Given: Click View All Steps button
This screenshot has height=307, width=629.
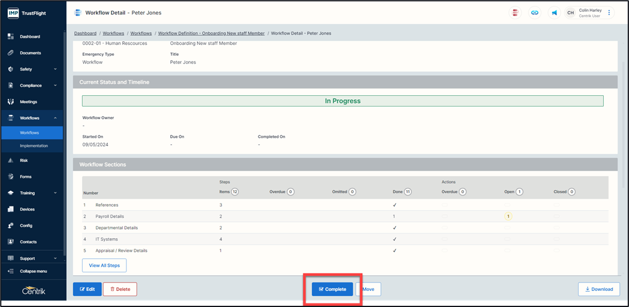Looking at the screenshot, I should click(104, 265).
